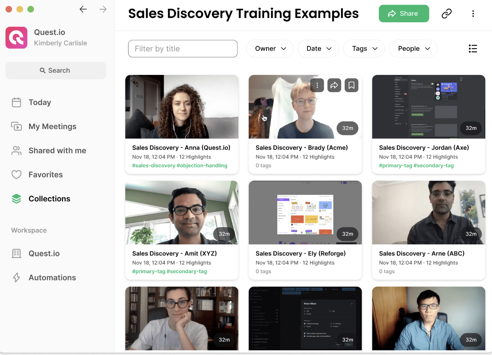Open the three-dot menu on Brady's card
This screenshot has width=492, height=355.
click(317, 85)
